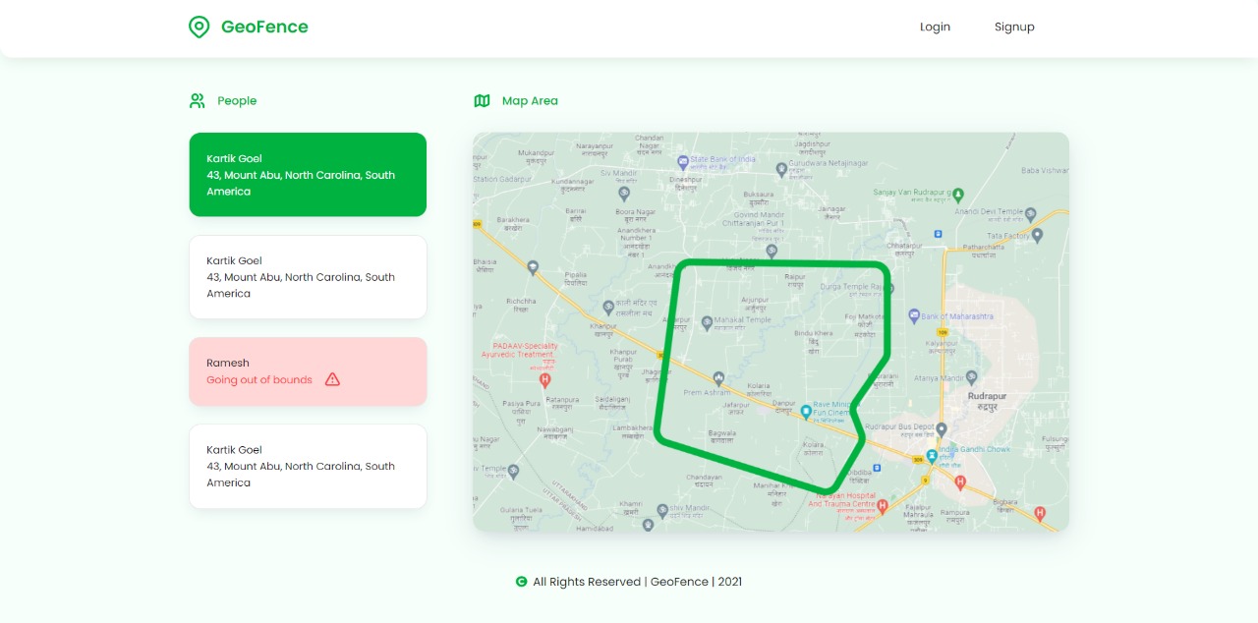Click the Prem Ashram map marker
Image resolution: width=1258 pixels, height=623 pixels.
(x=718, y=378)
